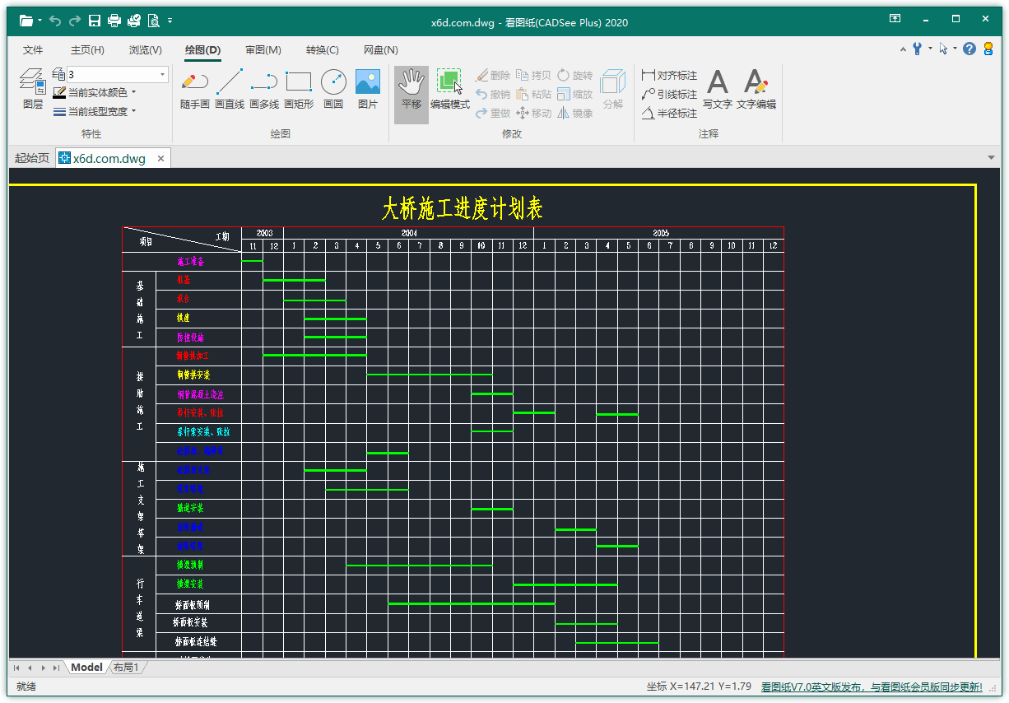Toggle 编辑模式 edit mode

(449, 89)
